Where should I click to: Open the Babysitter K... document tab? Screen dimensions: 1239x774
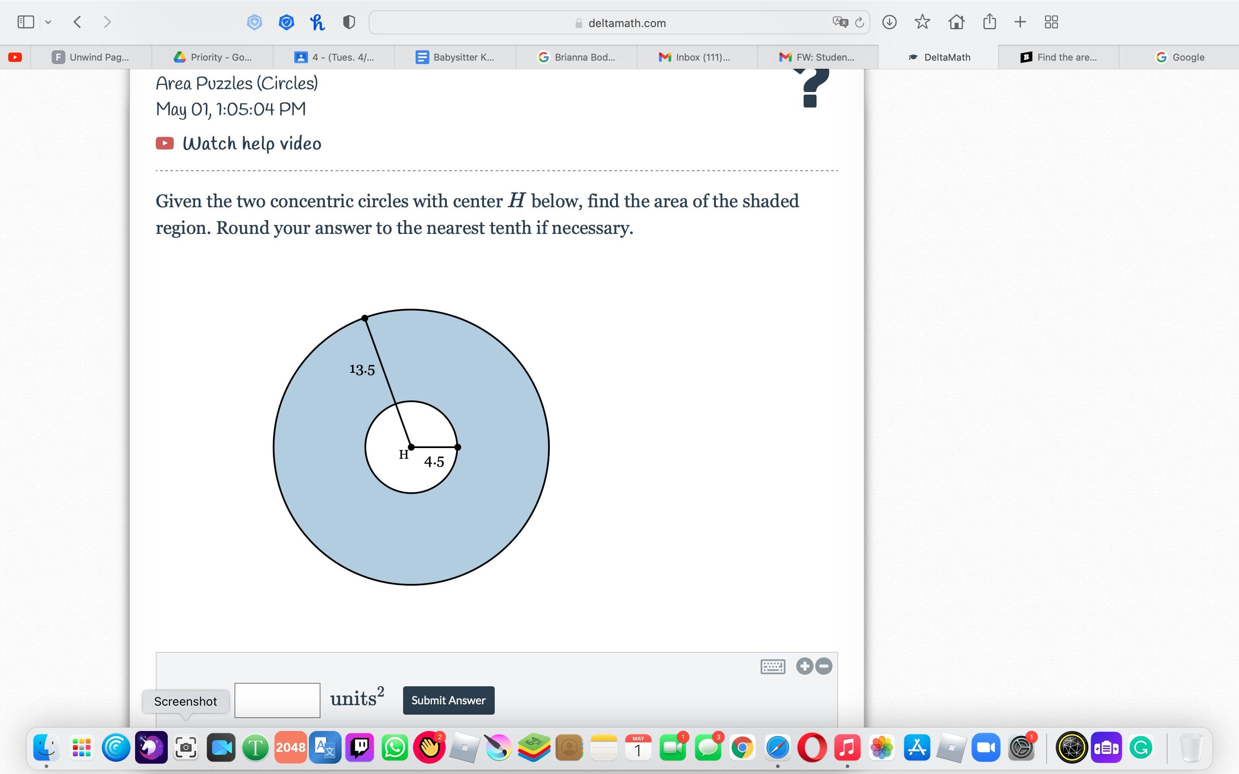click(455, 57)
